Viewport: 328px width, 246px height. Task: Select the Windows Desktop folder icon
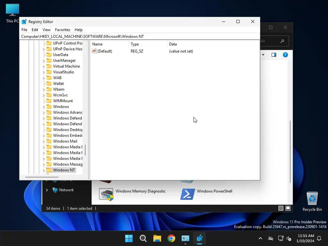pos(49,130)
